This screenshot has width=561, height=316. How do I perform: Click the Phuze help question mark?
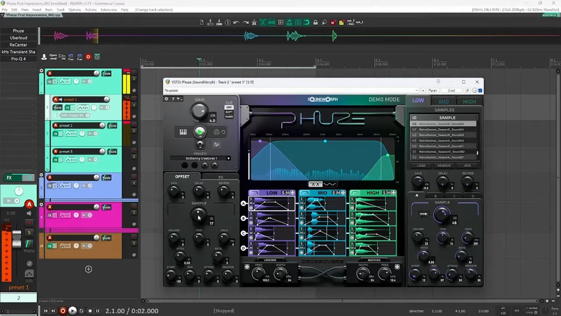173,99
